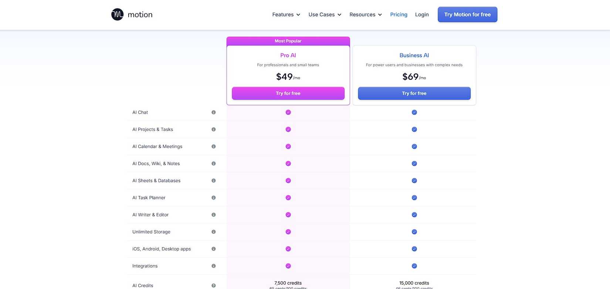Click Try Motion for free button
Image resolution: width=610 pixels, height=289 pixels.
pyautogui.click(x=467, y=14)
